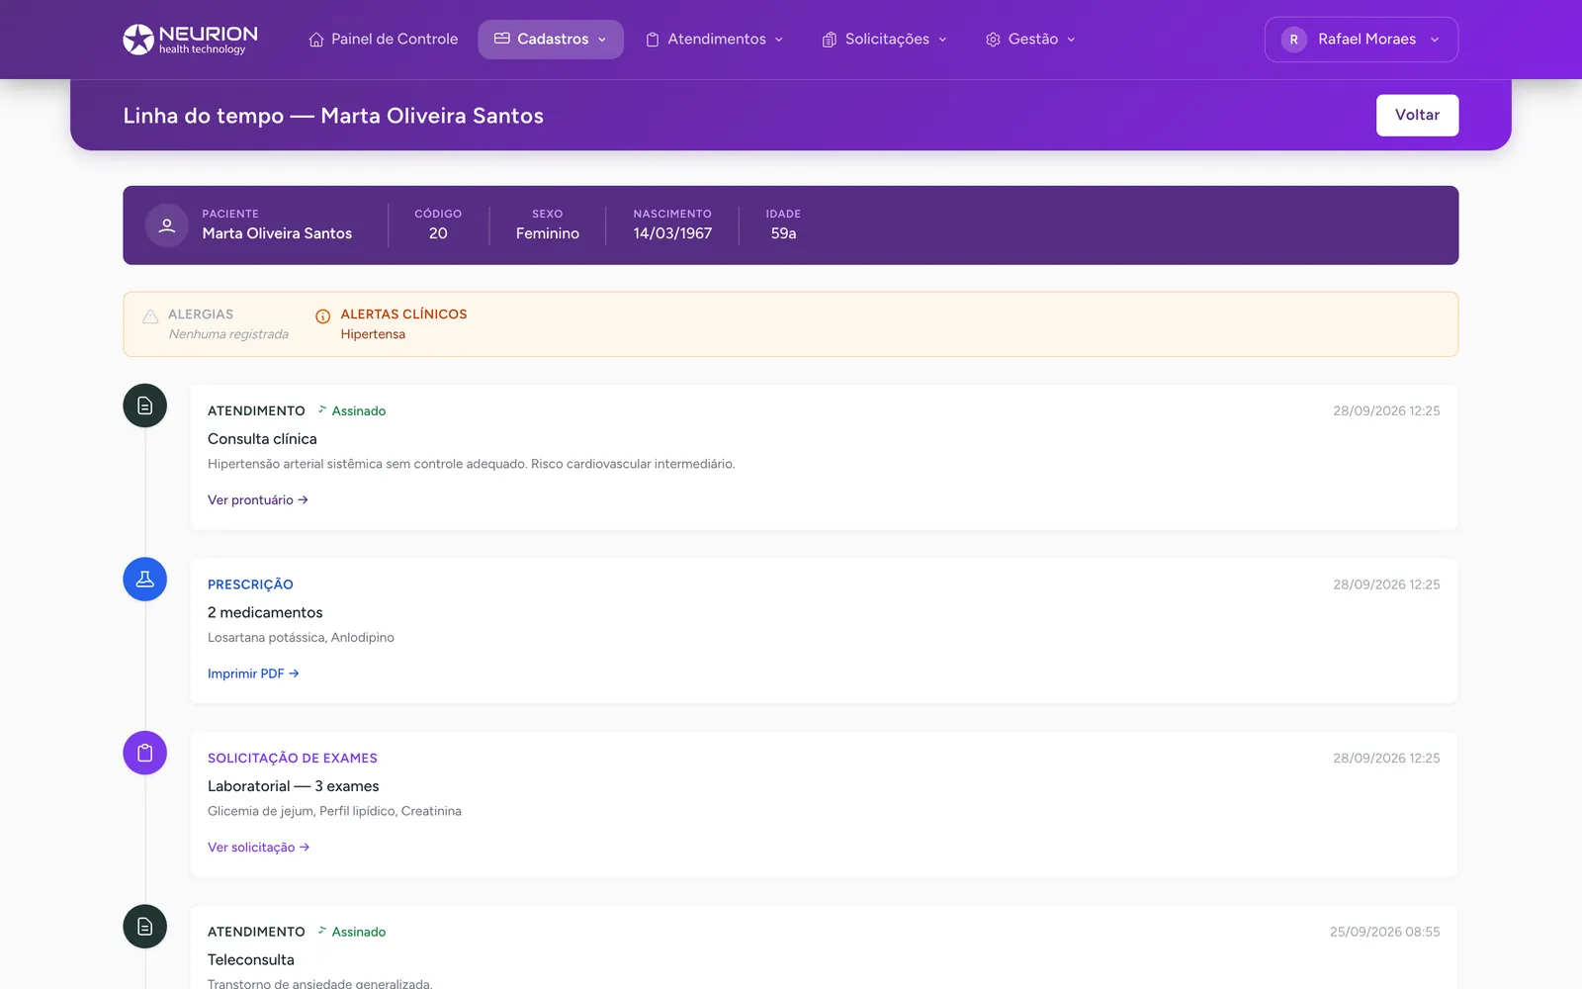
Task: Expand the Gestão dropdown chevron
Action: coord(1071,40)
